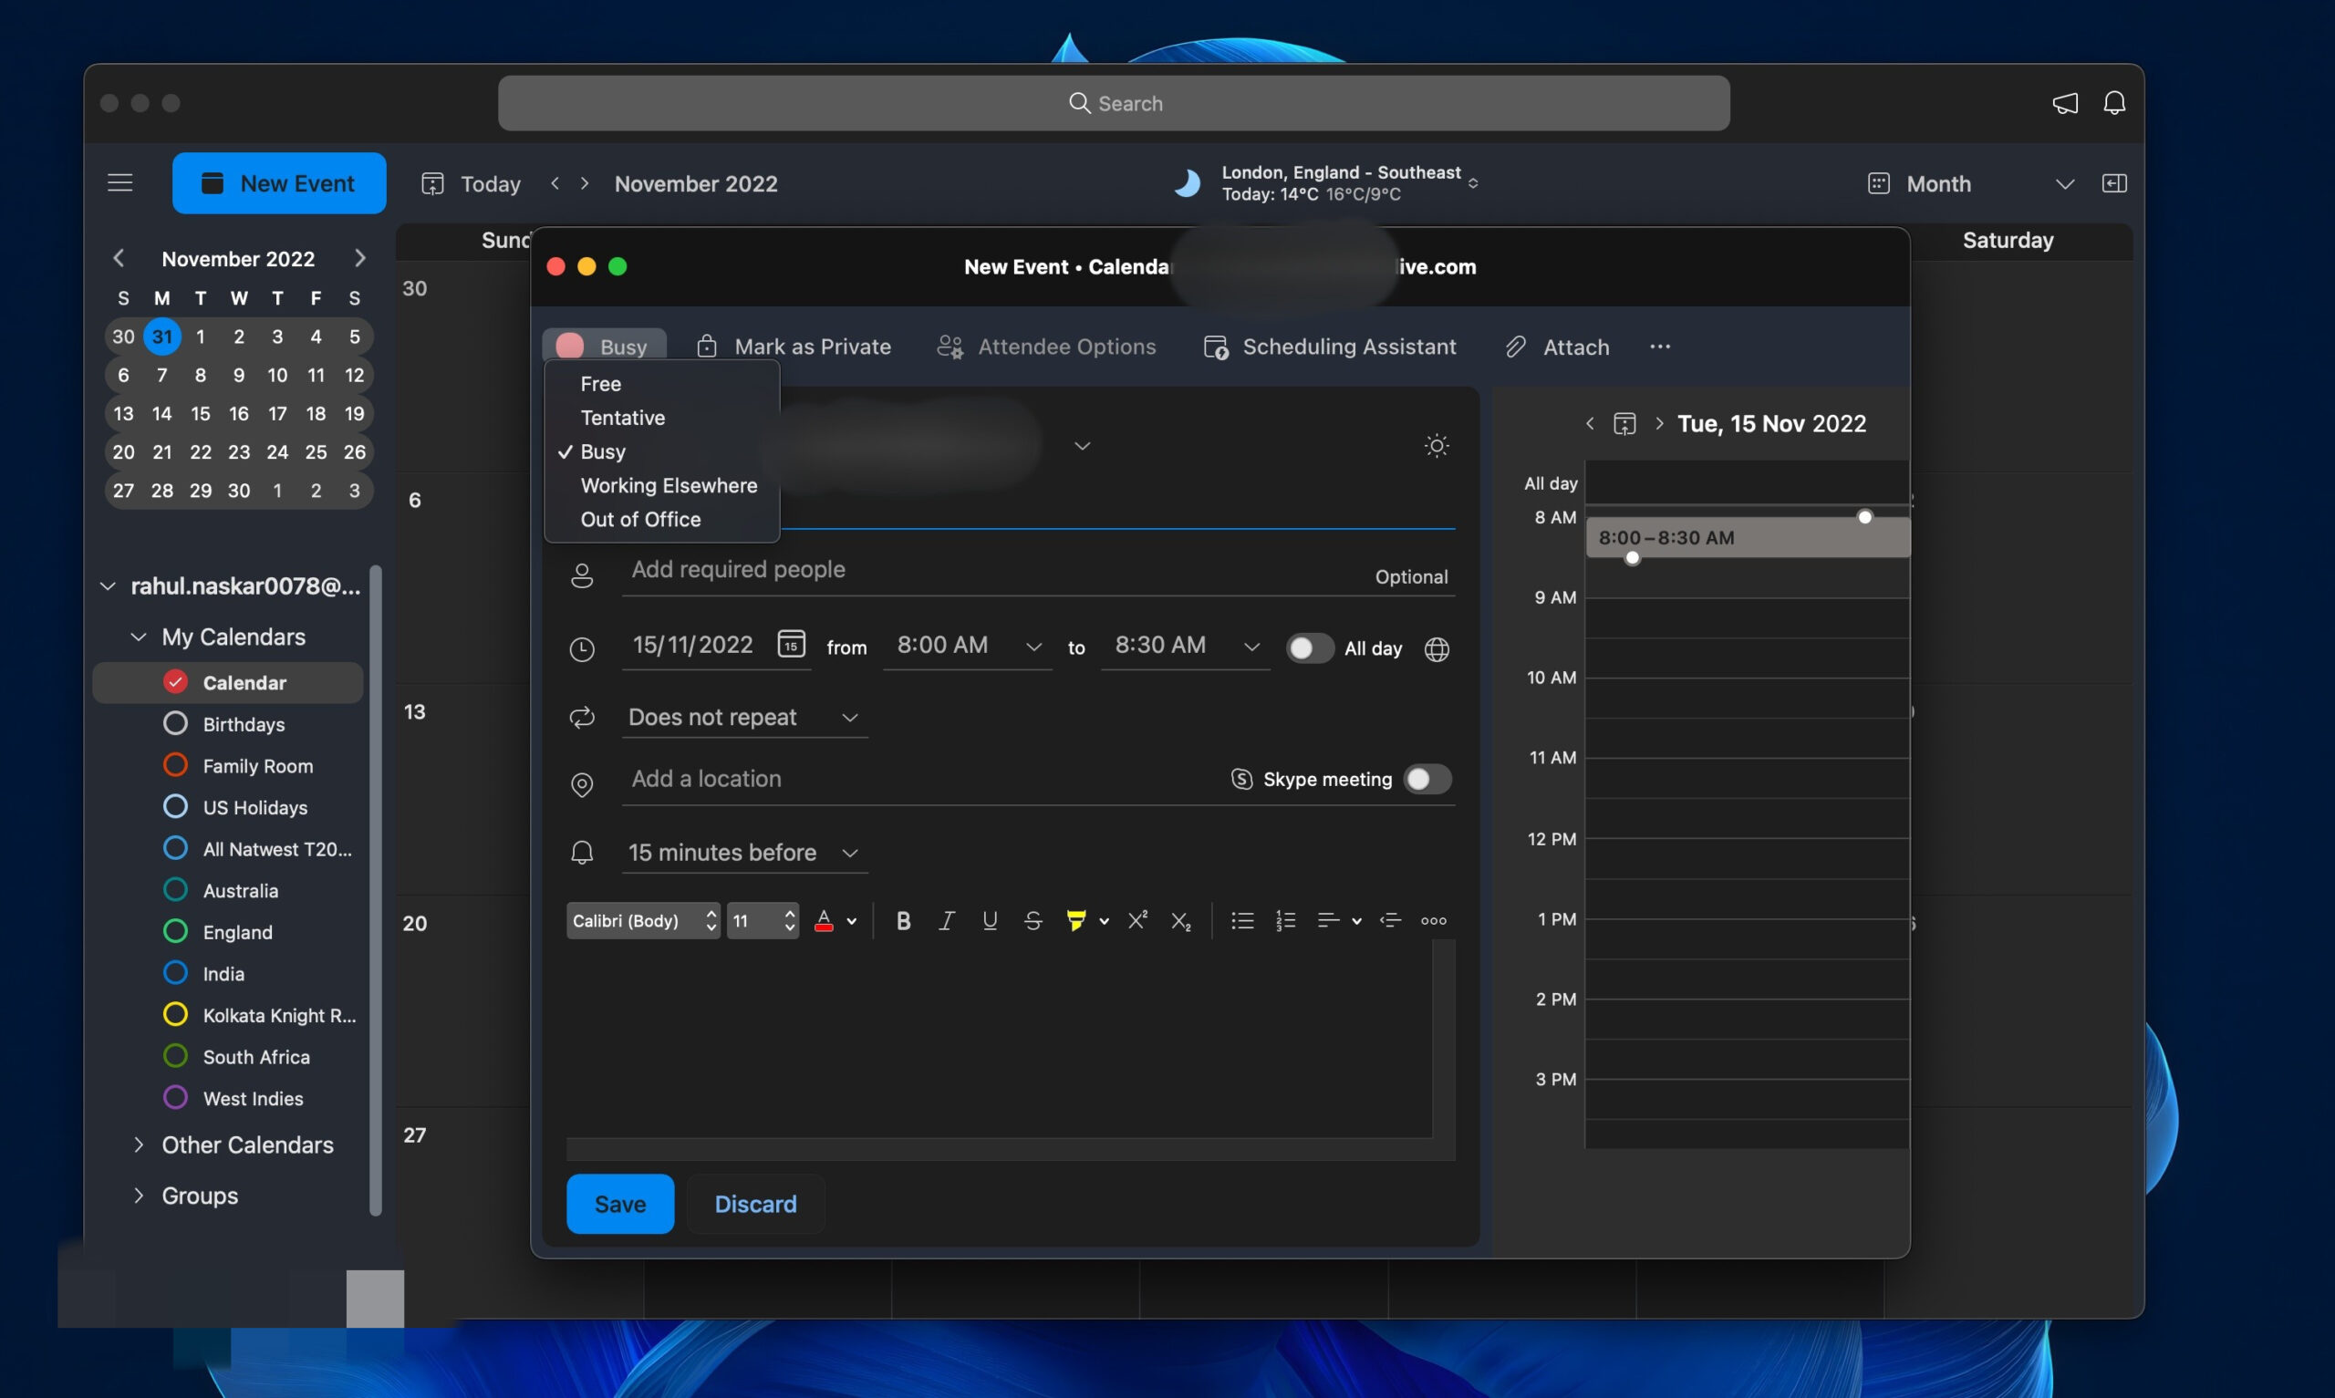Click the yellow highlight color icon
The width and height of the screenshot is (2335, 1398).
1075,920
